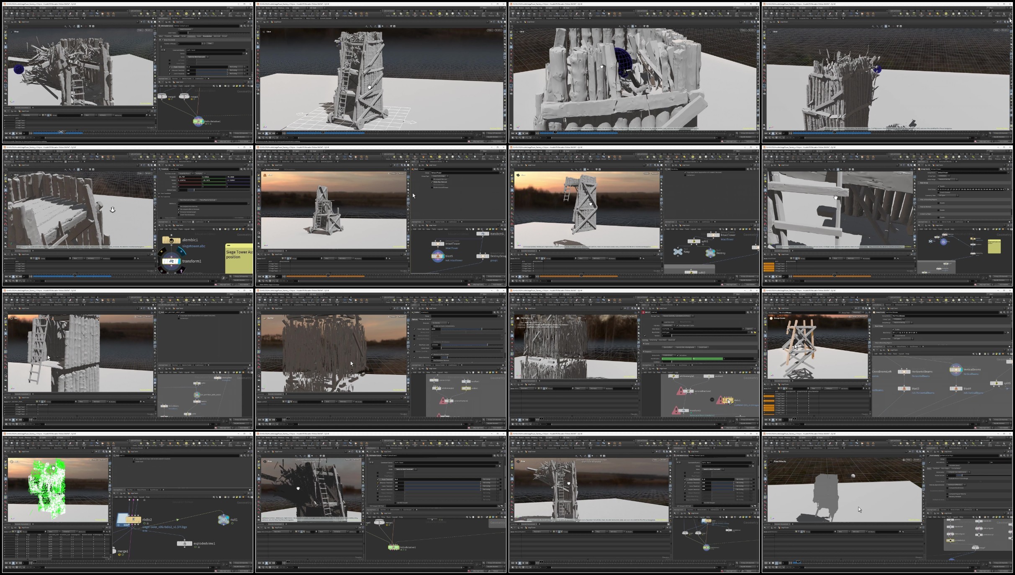Image resolution: width=1015 pixels, height=575 pixels.
Task: Select the Destroy null node icon
Action: (710, 253)
